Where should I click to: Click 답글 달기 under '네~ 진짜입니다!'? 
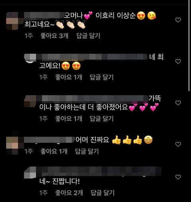103,193
